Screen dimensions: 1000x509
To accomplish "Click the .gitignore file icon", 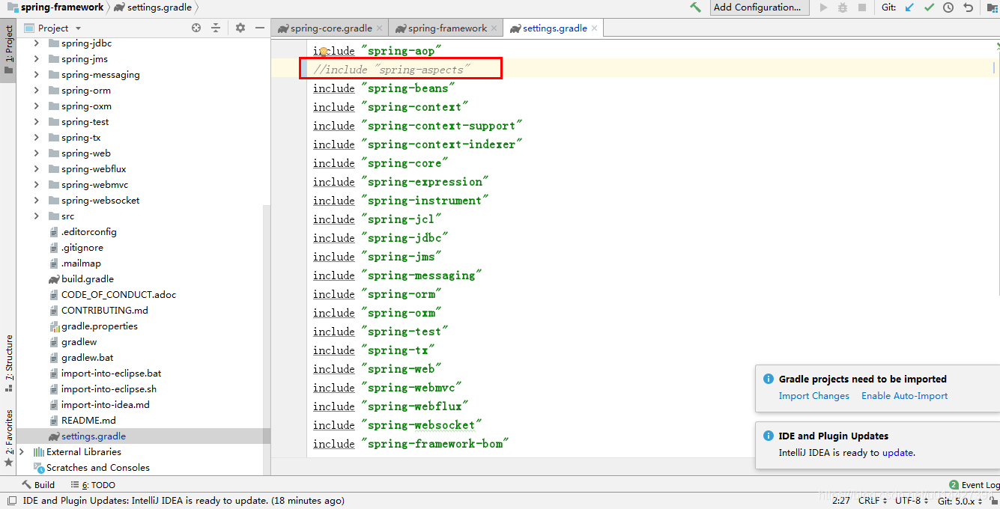I will click(x=54, y=247).
